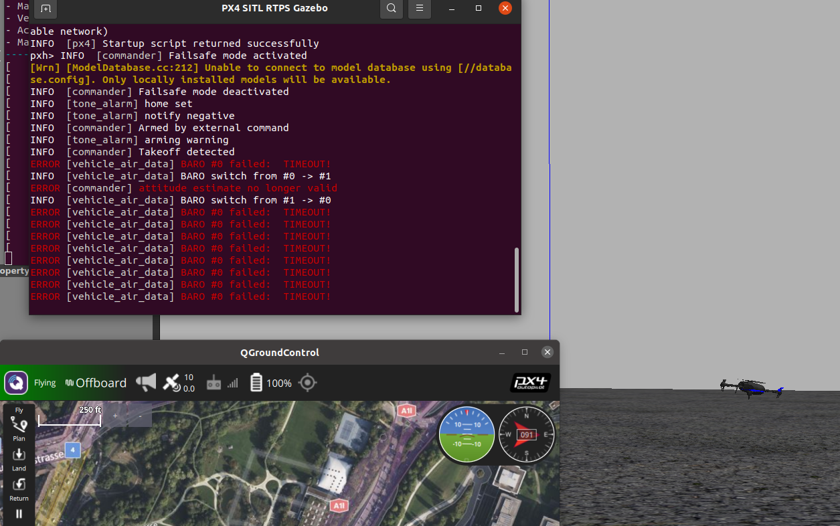The image size is (840, 526).
Task: Click the RC remote control status icon
Action: click(x=214, y=383)
